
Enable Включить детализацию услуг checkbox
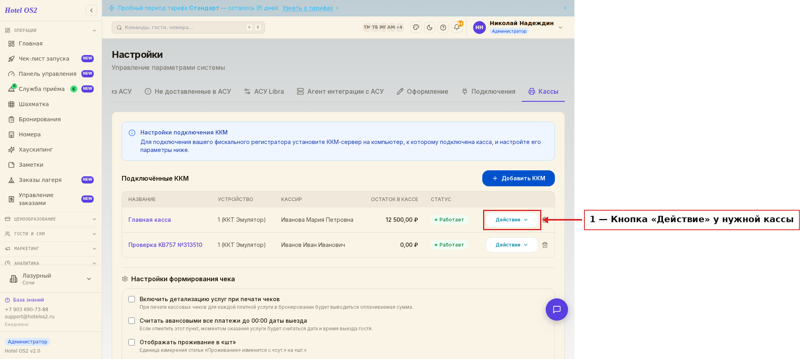(x=132, y=299)
